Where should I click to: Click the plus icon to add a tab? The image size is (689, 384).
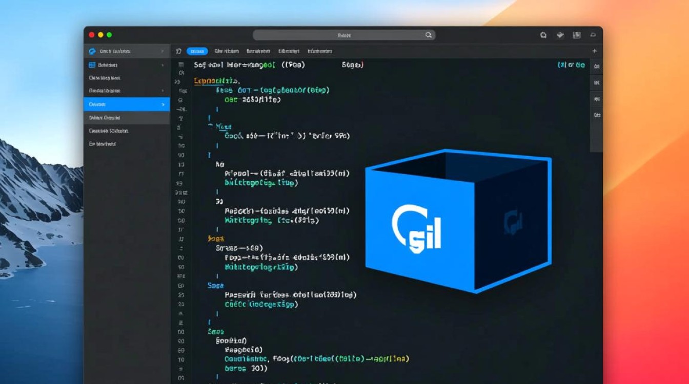595,51
